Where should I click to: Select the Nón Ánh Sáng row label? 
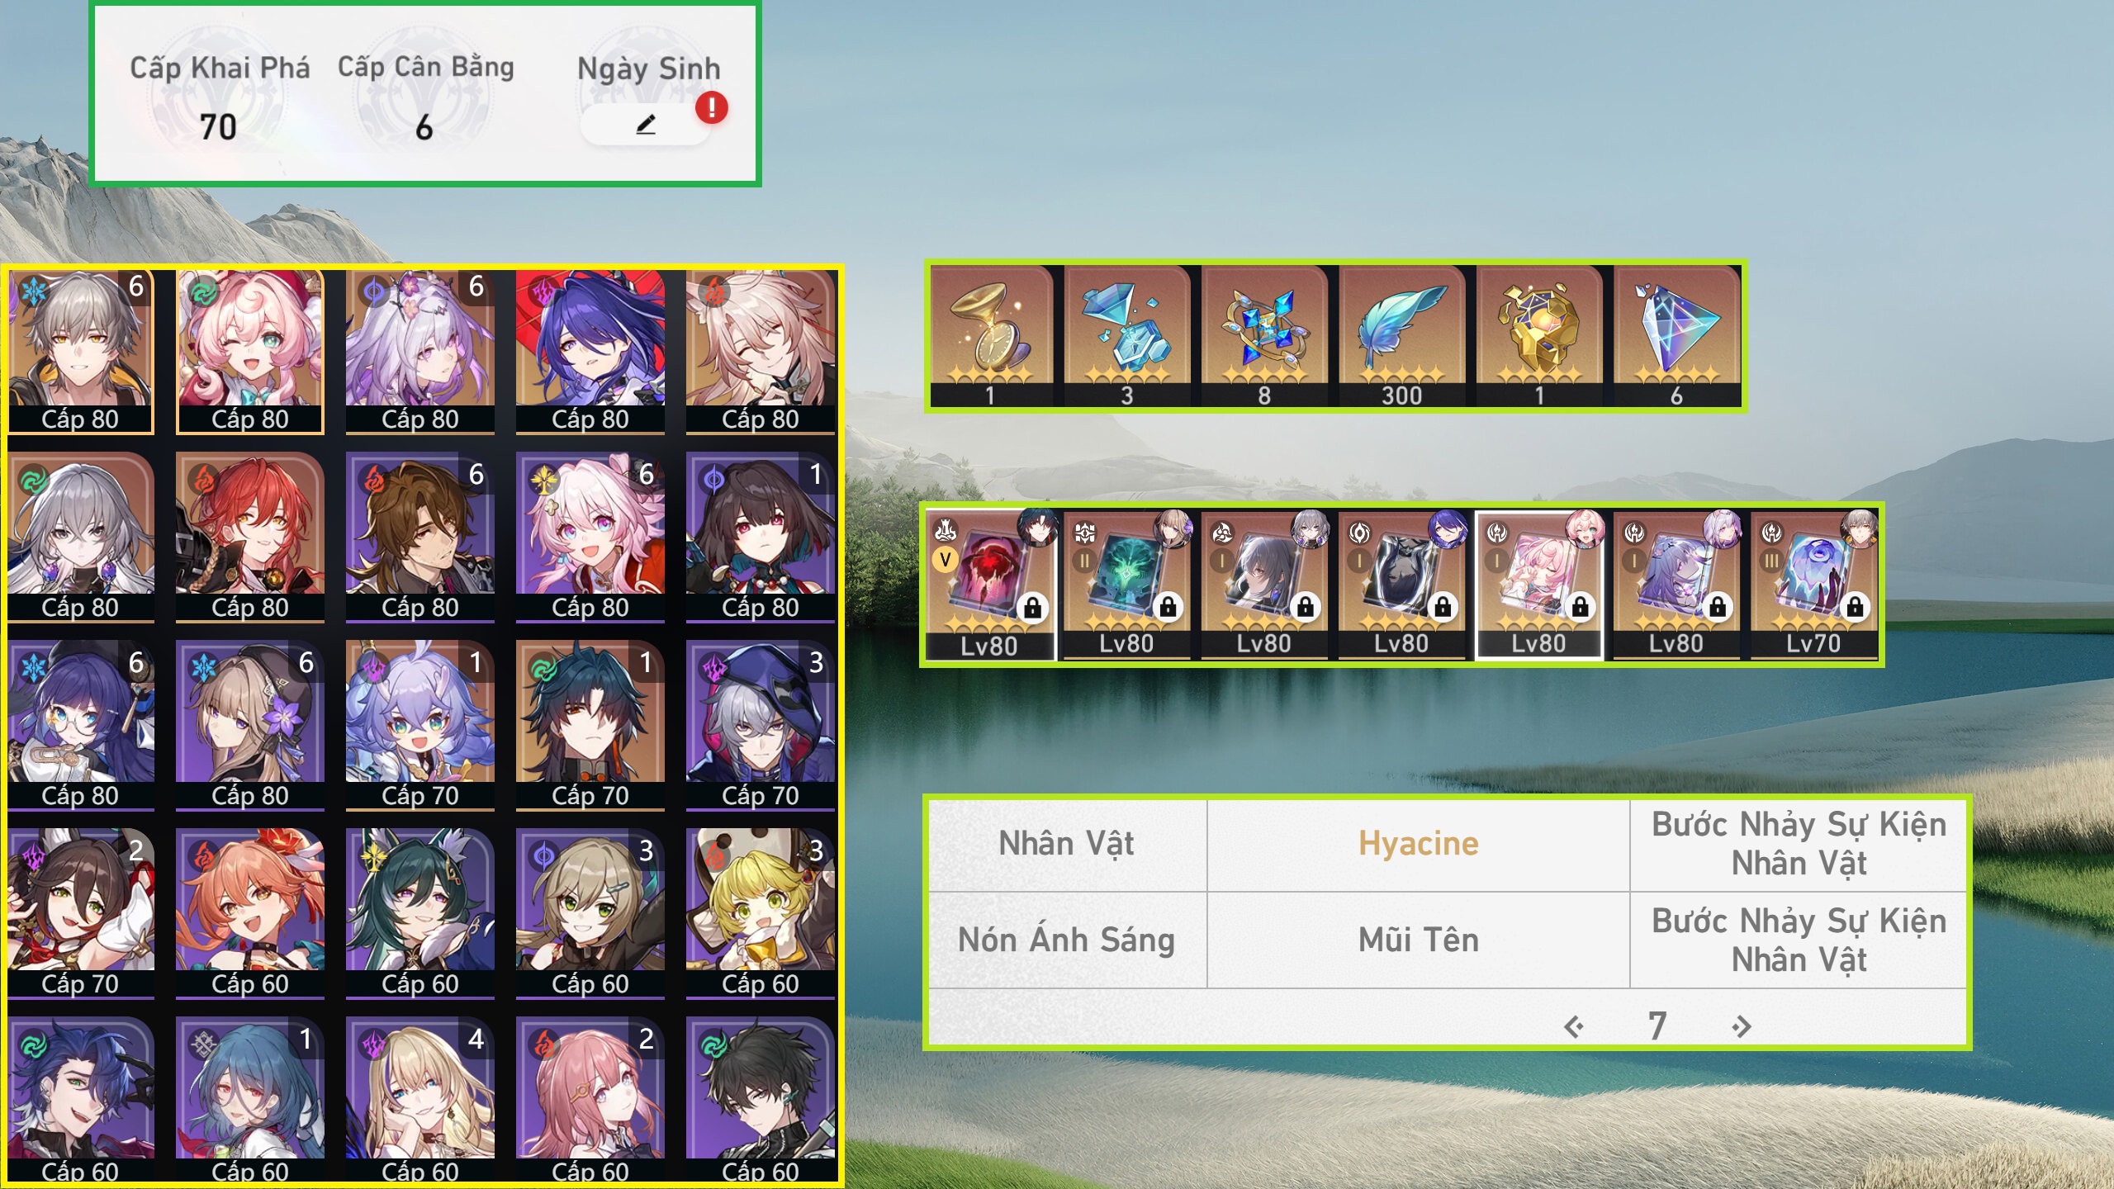pyautogui.click(x=1067, y=940)
